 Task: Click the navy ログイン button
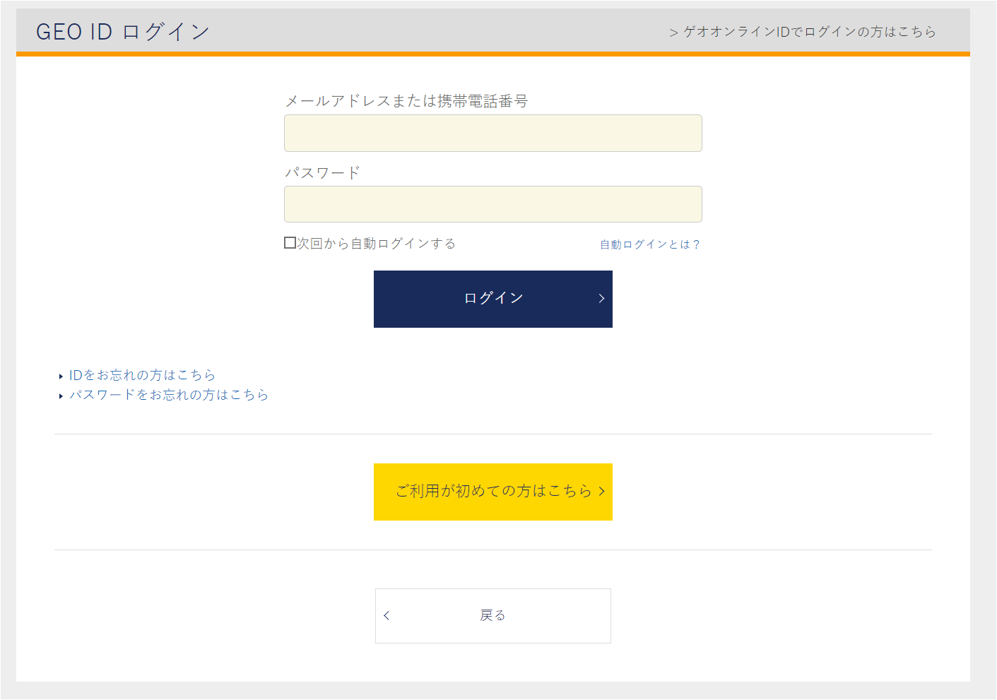click(x=492, y=299)
